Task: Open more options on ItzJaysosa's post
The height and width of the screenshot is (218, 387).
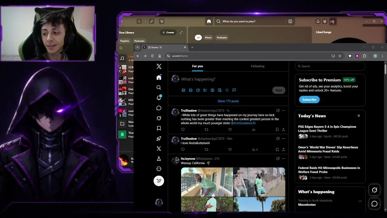Action: click(283, 159)
